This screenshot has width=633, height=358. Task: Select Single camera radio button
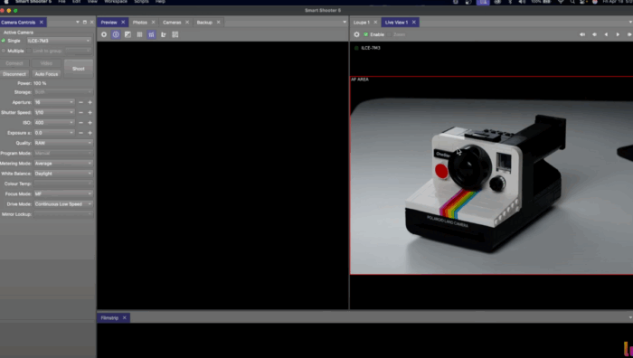4,41
